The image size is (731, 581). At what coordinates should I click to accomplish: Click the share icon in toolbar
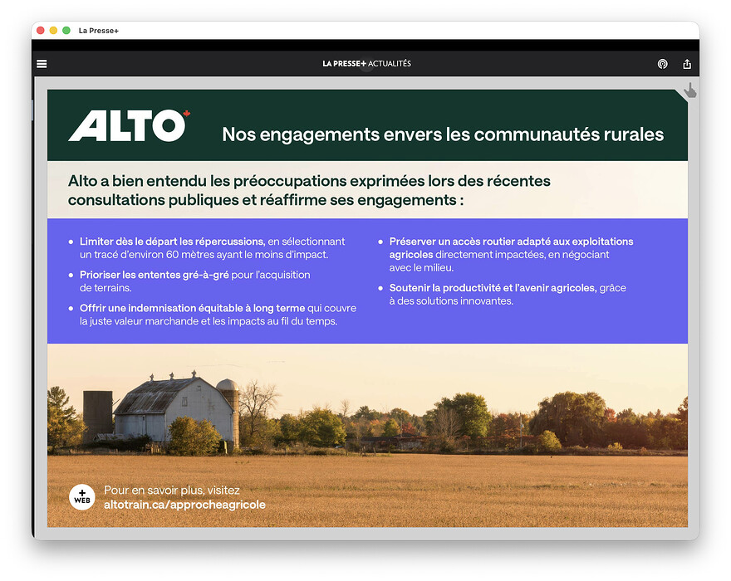pyautogui.click(x=687, y=64)
